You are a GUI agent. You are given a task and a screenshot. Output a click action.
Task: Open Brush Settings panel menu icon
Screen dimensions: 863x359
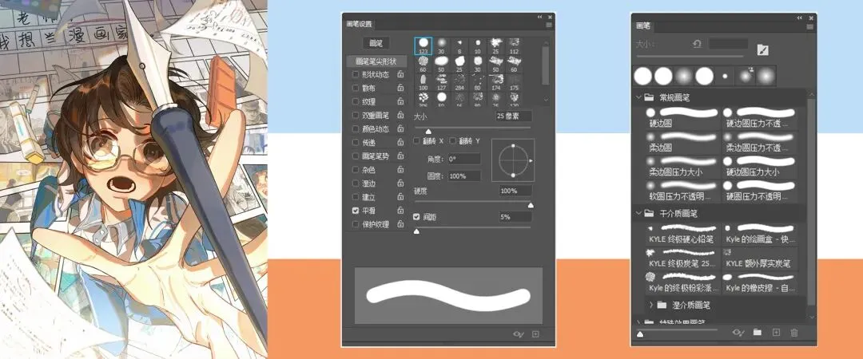click(549, 25)
